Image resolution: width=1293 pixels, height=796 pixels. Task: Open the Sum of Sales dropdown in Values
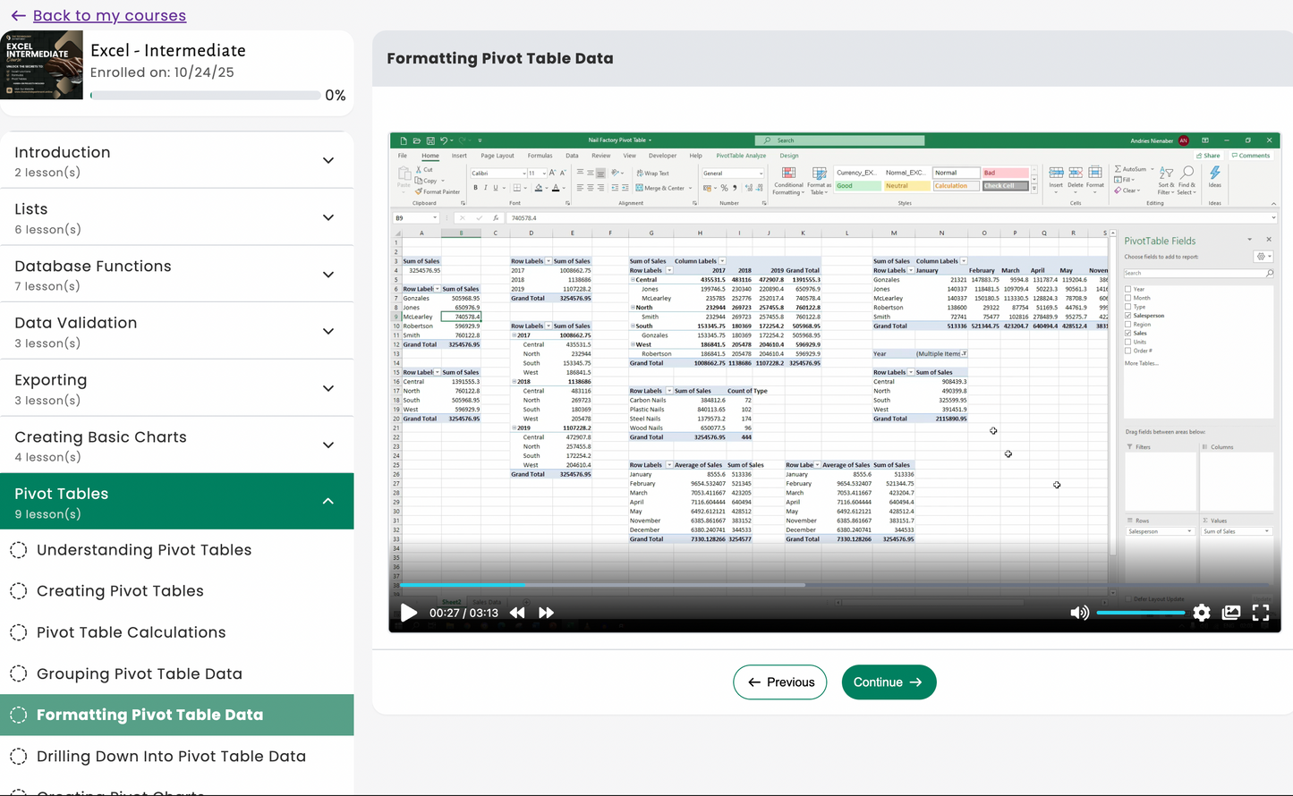point(1265,530)
